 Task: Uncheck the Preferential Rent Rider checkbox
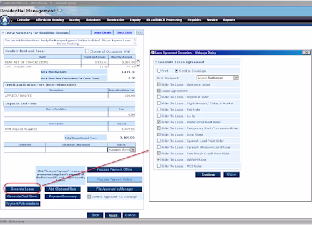159,122
